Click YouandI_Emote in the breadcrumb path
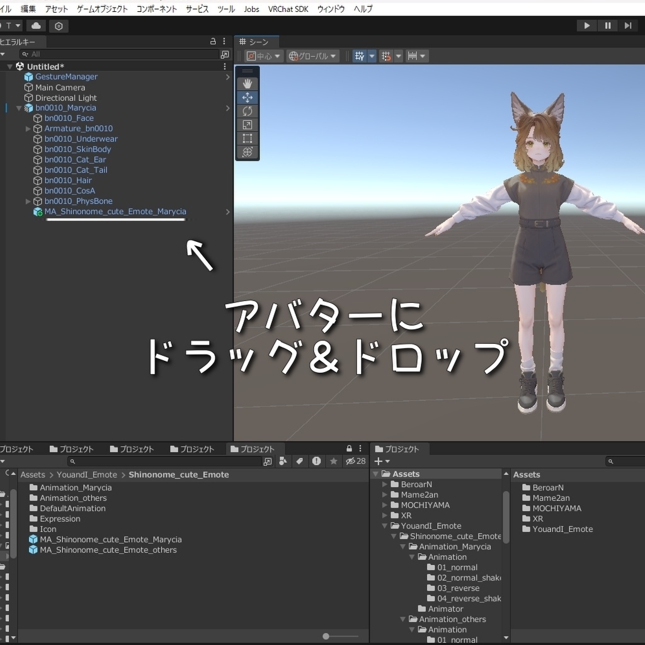Image resolution: width=645 pixels, height=645 pixels. pyautogui.click(x=87, y=474)
